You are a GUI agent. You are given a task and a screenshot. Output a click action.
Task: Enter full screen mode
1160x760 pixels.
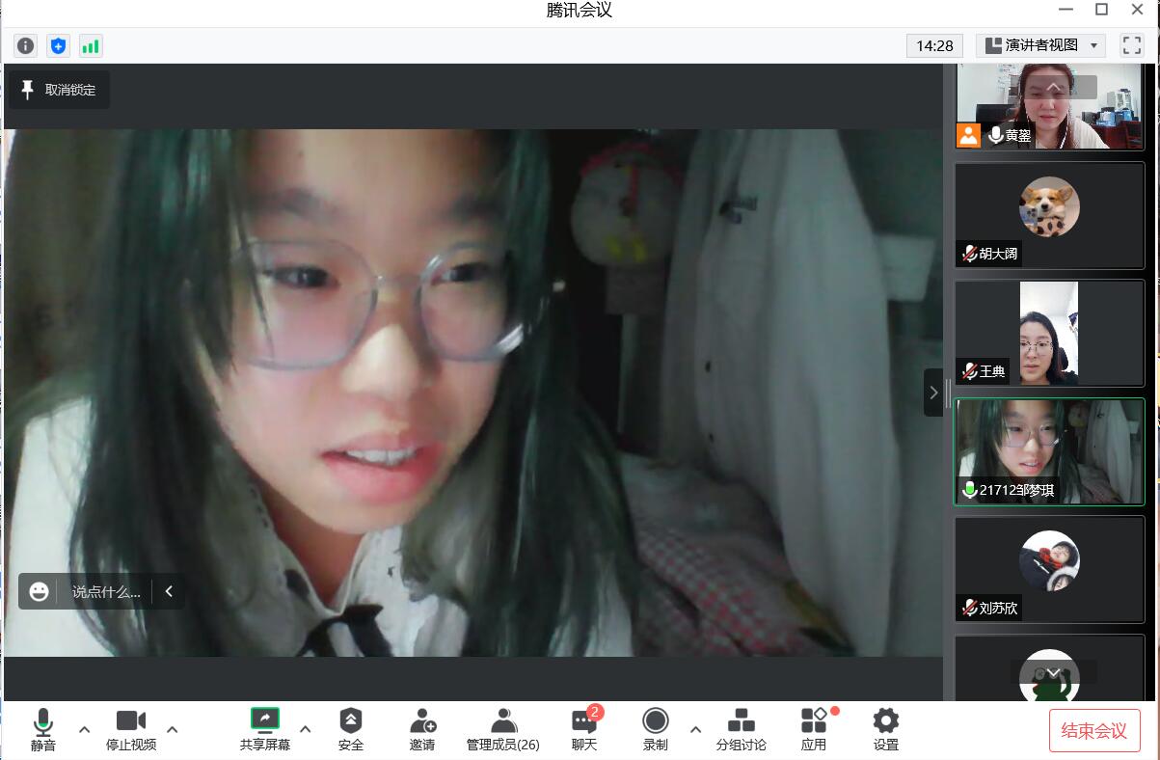(1131, 45)
